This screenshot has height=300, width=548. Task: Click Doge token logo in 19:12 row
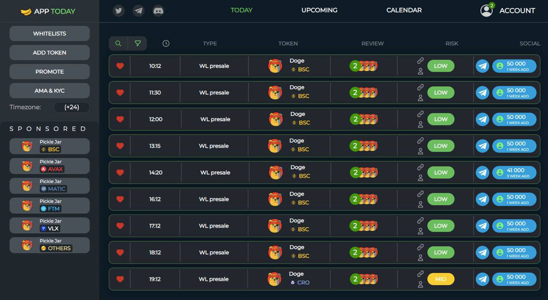click(x=274, y=279)
